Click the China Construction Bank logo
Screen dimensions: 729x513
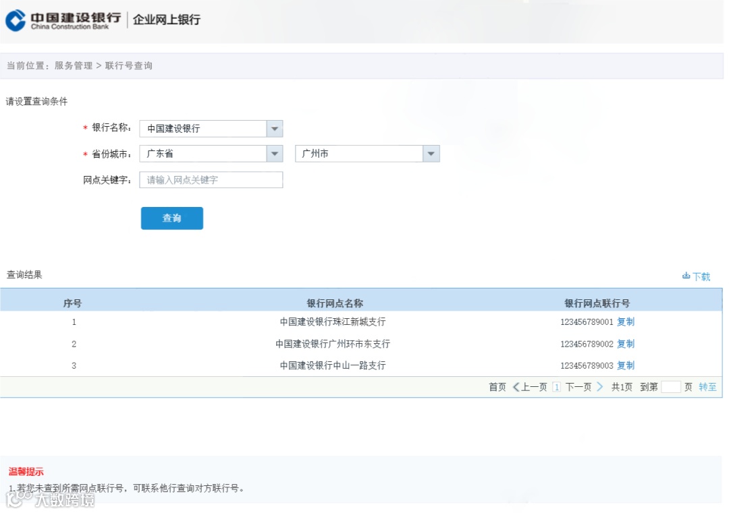[x=63, y=20]
